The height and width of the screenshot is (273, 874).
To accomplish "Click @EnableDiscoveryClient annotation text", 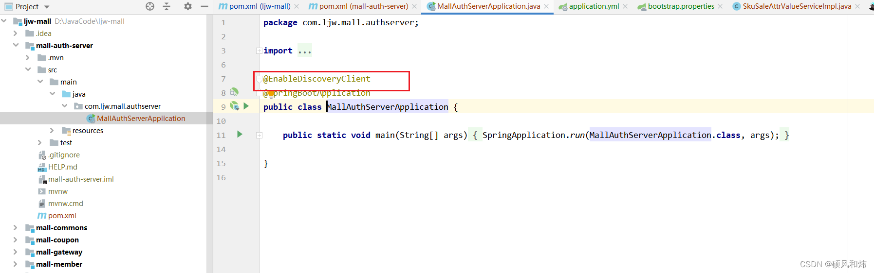I will coord(316,79).
